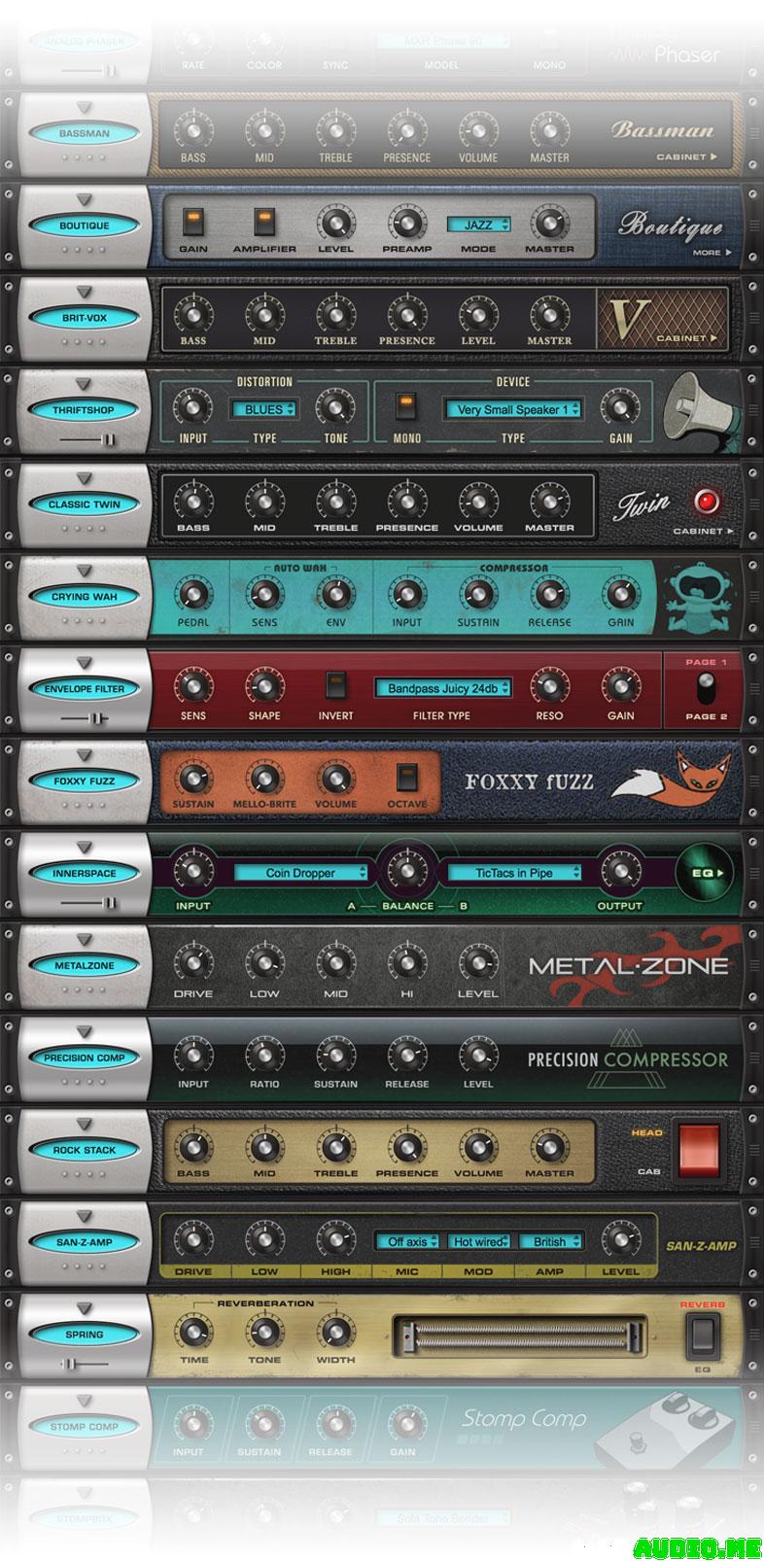Click the Classic Twin VOLUME knob
This screenshot has height=1561, width=764.
tap(478, 502)
